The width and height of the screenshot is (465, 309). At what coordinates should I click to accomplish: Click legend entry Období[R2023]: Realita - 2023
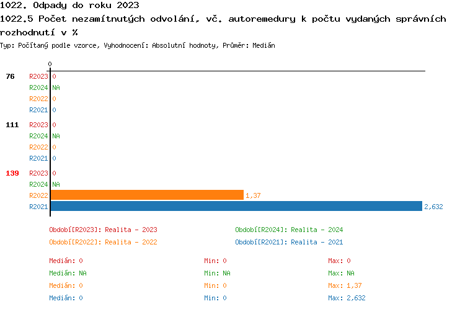point(103,230)
